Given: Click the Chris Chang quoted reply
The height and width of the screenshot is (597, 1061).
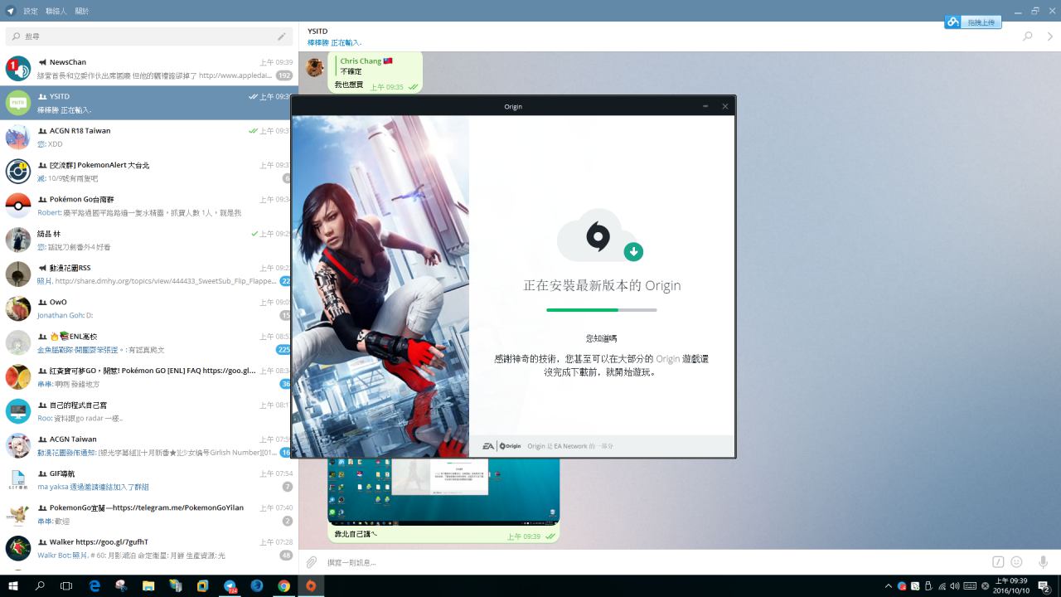Looking at the screenshot, I should (366, 66).
